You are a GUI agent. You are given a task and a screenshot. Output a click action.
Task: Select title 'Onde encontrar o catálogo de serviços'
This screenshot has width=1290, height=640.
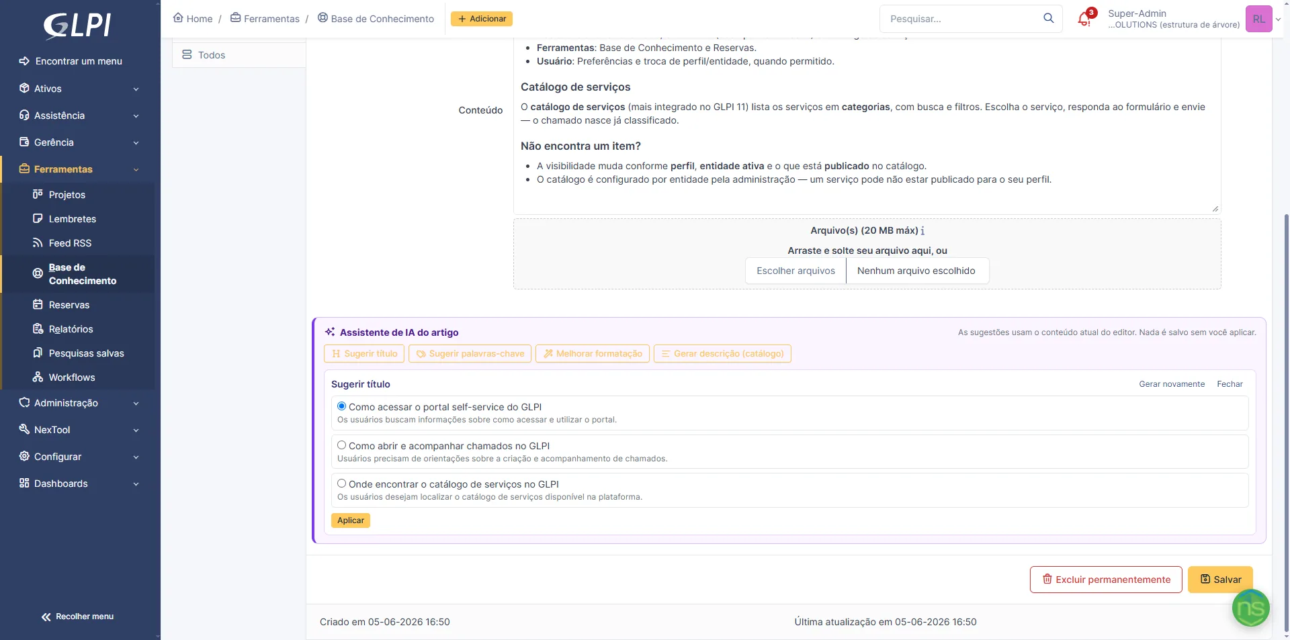click(x=341, y=484)
